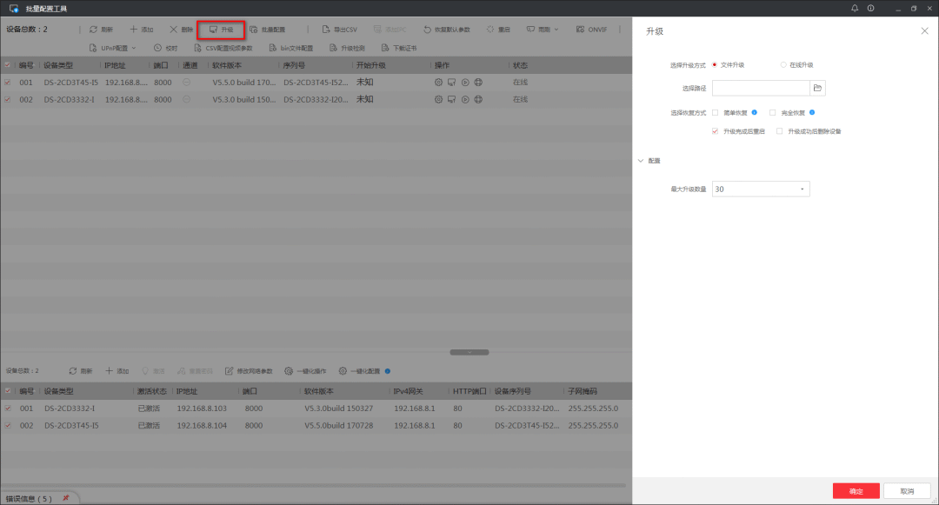Open the 错误信息 (5) tab
Viewport: 939px width, 505px height.
(x=29, y=498)
